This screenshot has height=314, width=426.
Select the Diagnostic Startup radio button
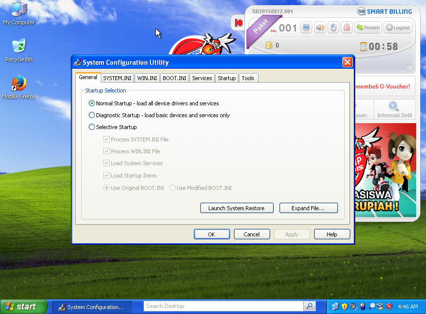click(x=92, y=115)
